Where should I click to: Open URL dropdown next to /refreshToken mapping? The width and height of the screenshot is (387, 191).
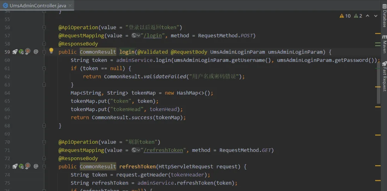pyautogui.click(x=136, y=150)
